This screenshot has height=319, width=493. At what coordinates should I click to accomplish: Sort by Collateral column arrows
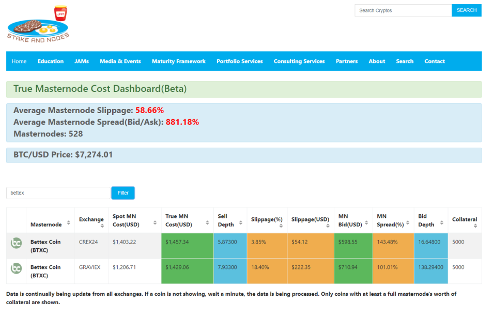475,226
